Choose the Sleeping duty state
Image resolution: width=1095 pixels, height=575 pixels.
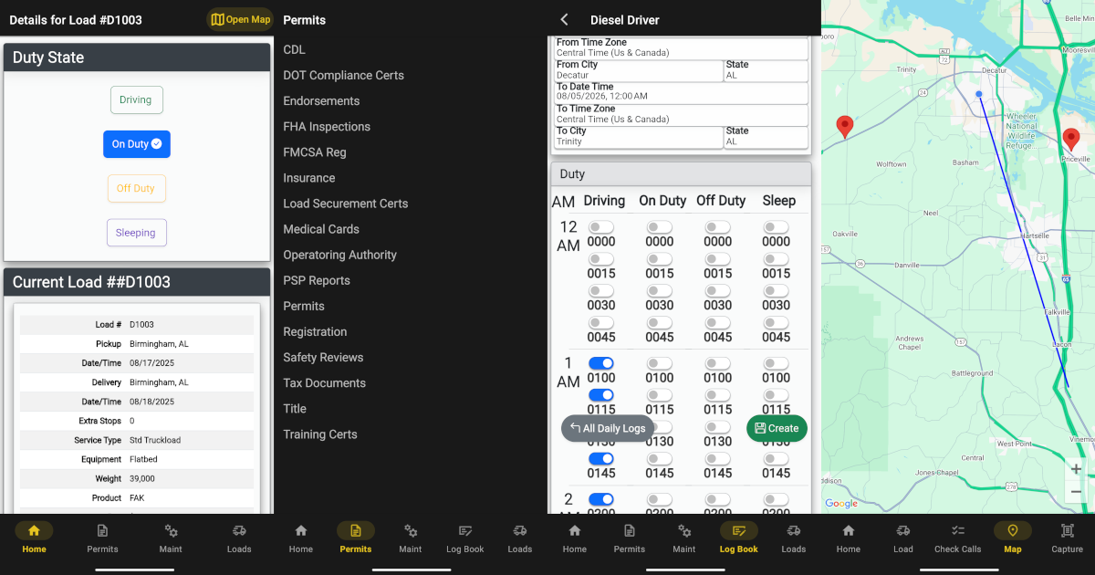pyautogui.click(x=136, y=233)
